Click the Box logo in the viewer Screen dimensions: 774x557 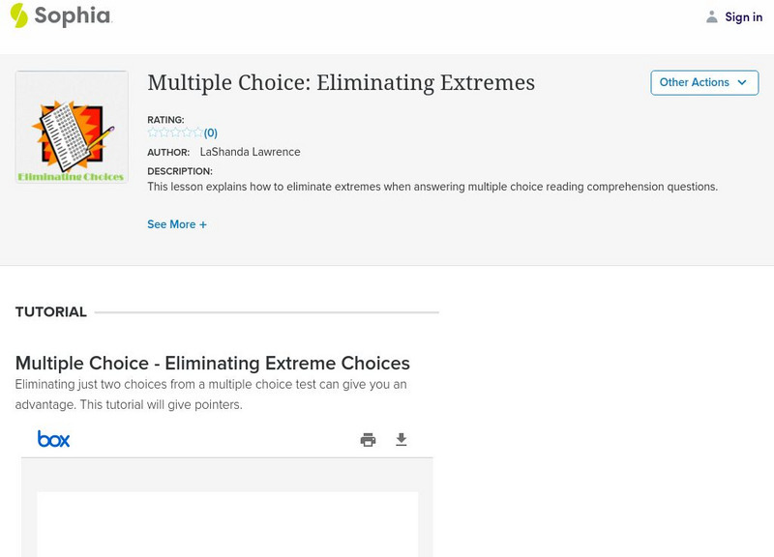coord(54,440)
